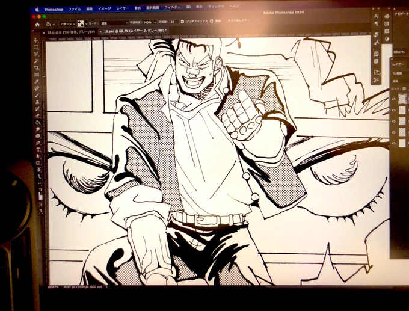Toggle the 隣接 contiguous checkbox
409x311 pixels.
click(x=212, y=21)
